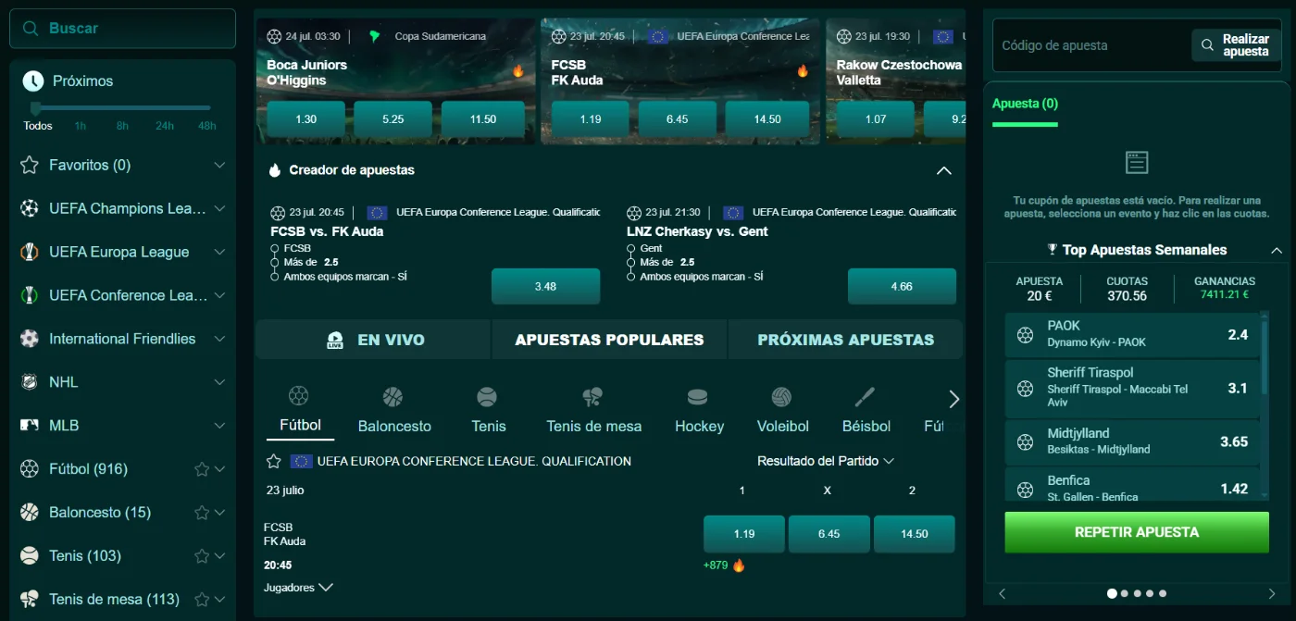The width and height of the screenshot is (1296, 621).
Task: Select the 8h time filter
Action: click(x=122, y=126)
